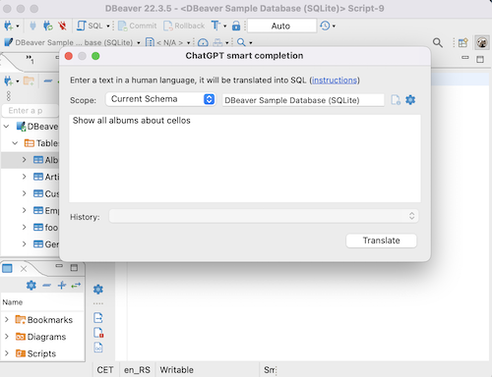Click the Translate button

coord(381,241)
